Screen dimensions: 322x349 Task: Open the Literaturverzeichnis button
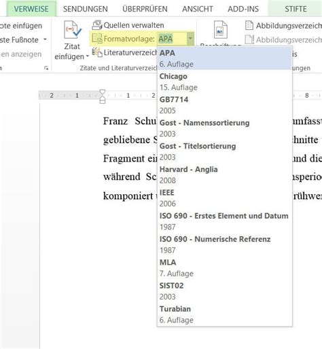[124, 52]
